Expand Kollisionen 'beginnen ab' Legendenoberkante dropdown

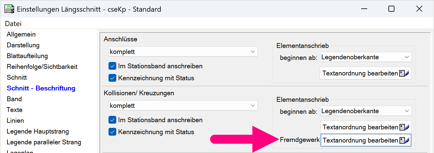366,111
